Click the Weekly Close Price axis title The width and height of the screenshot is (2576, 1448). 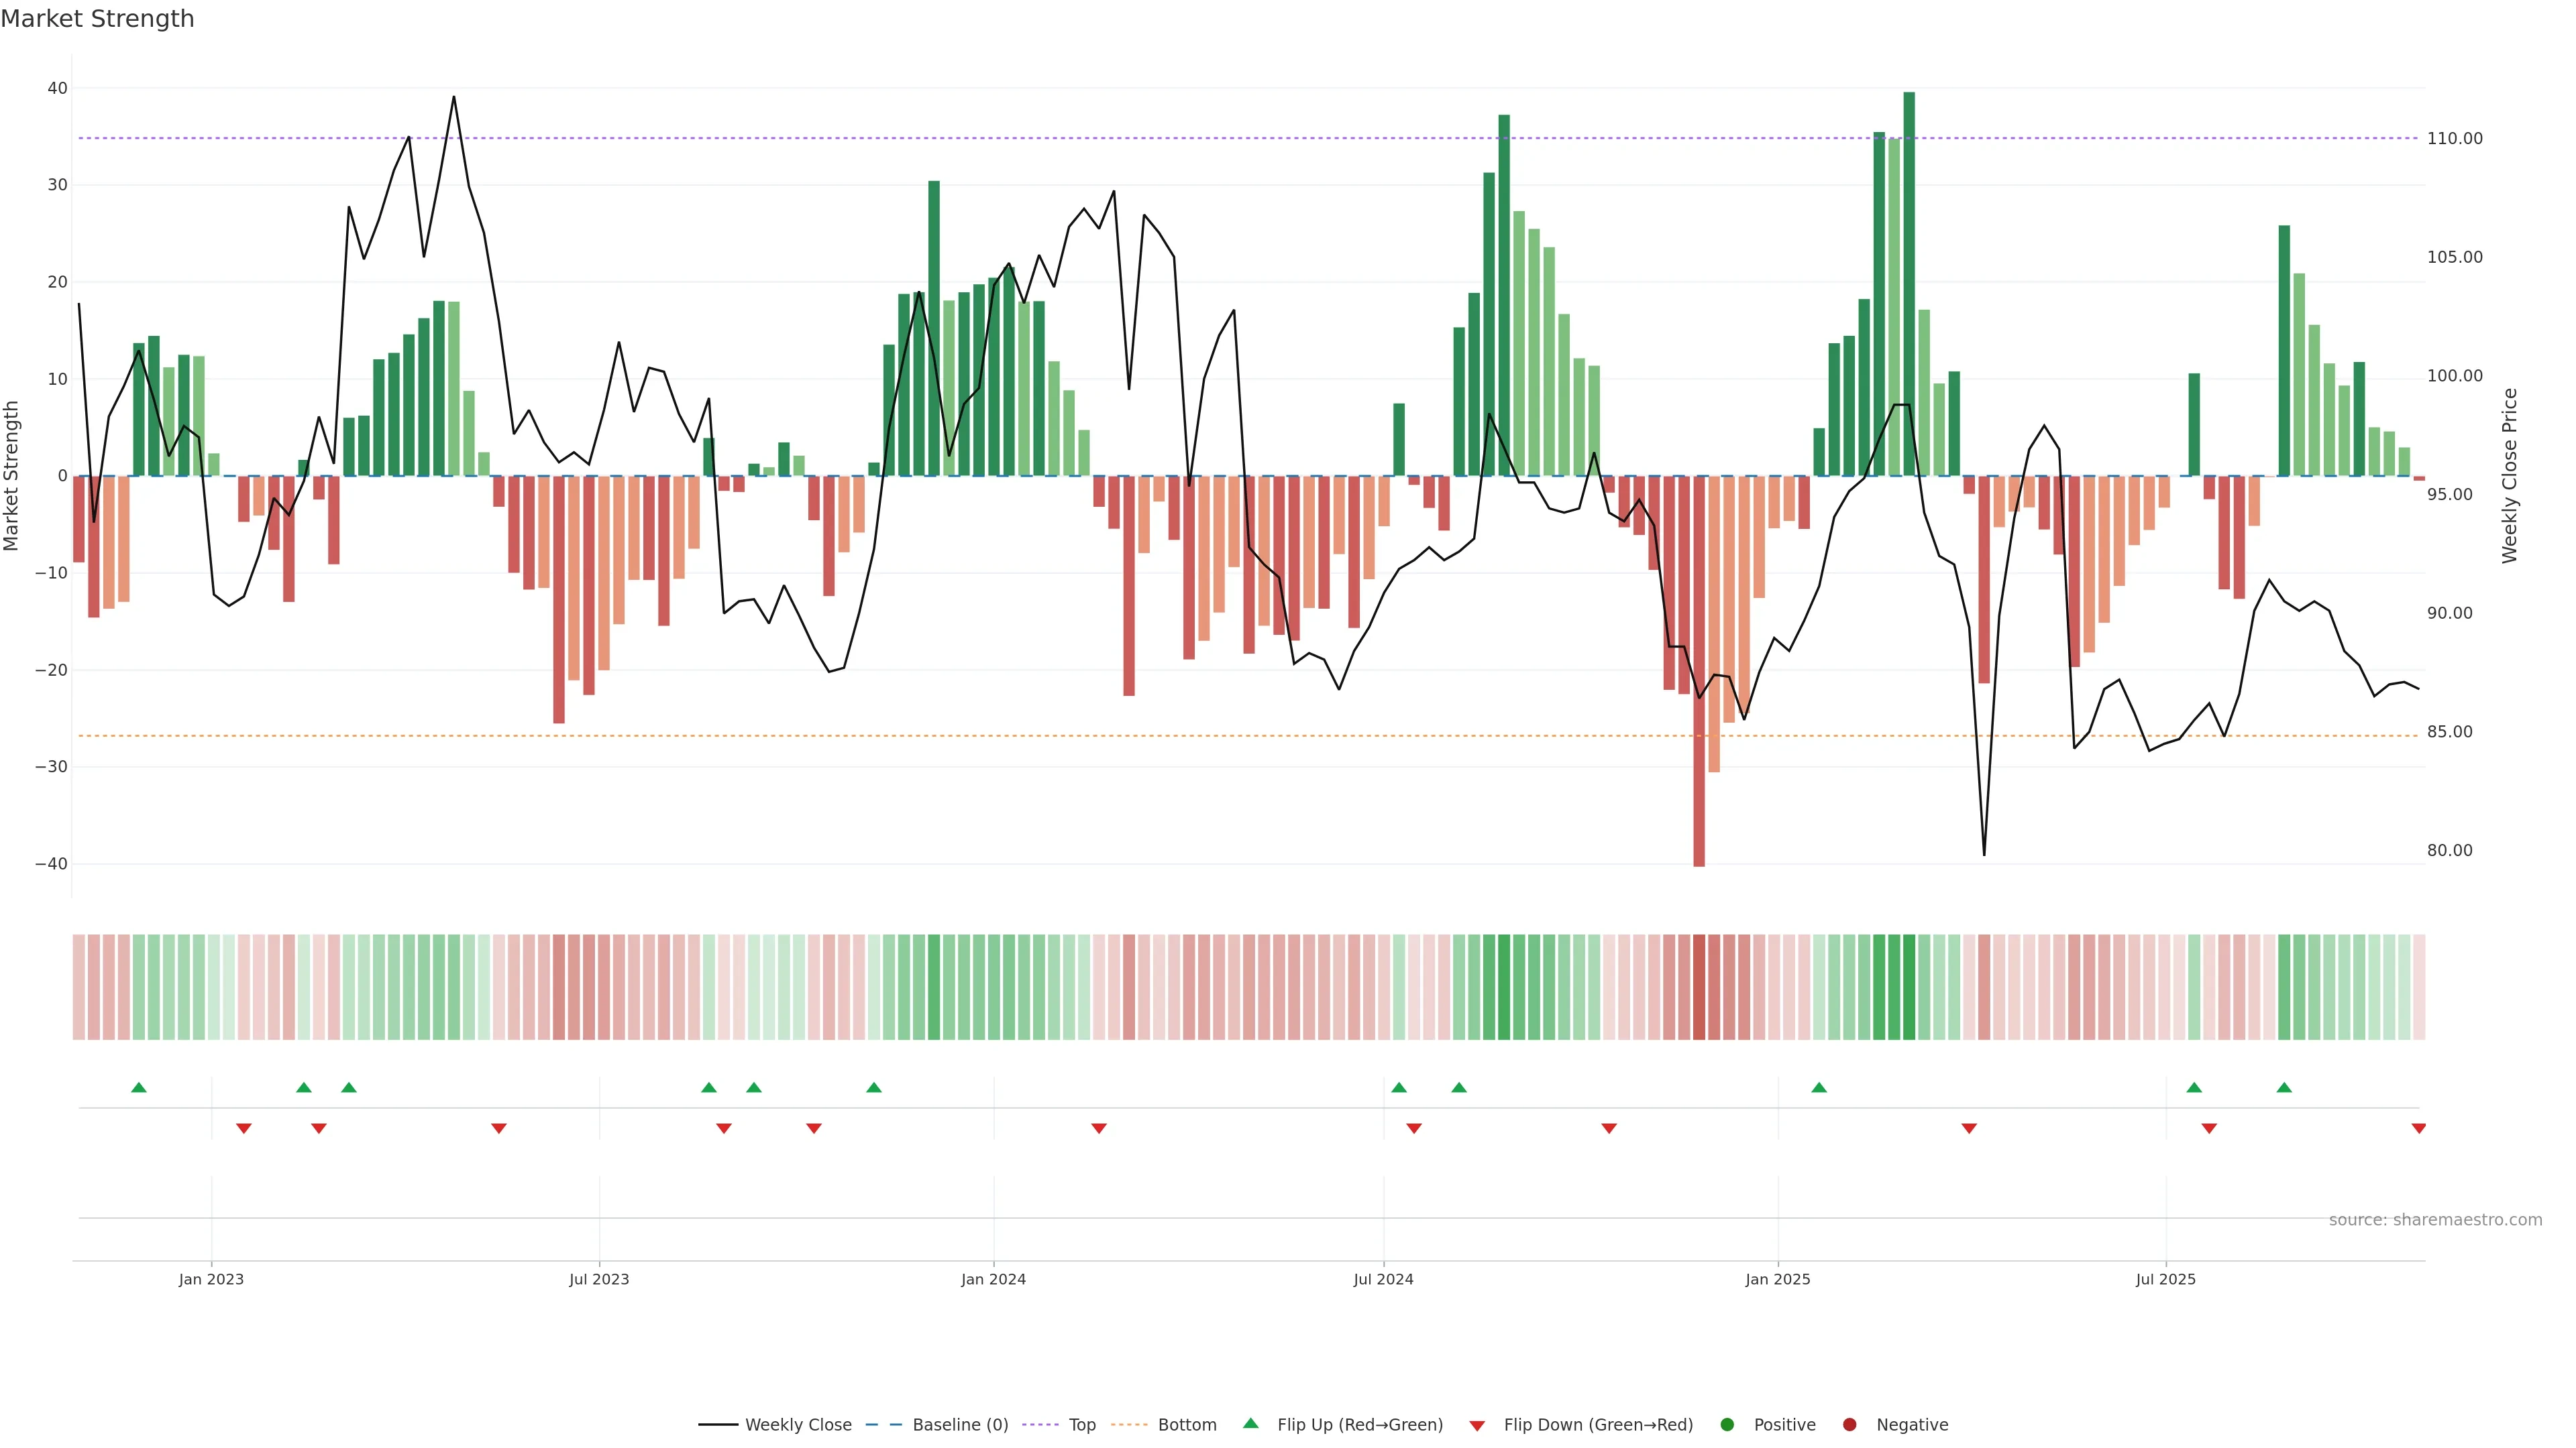coord(2509,476)
